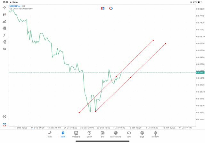
Task: Open the Mailbox (กล่องจดหมาย) tab
Action: tap(116, 134)
